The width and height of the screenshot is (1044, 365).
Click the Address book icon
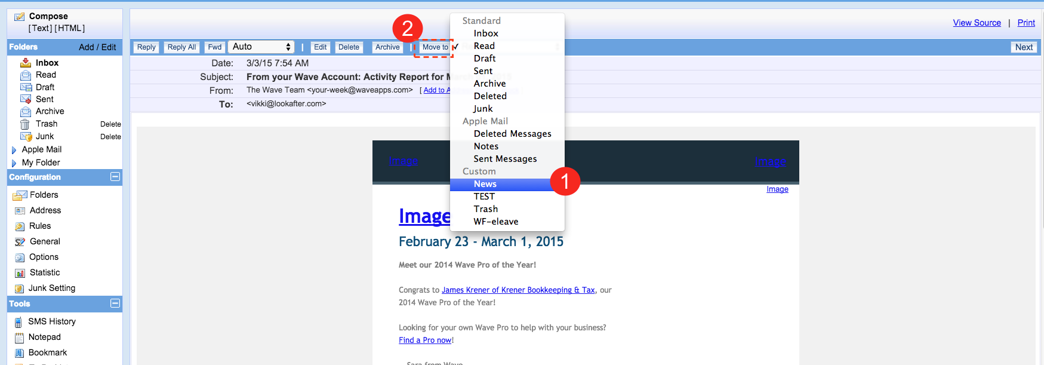(x=20, y=211)
